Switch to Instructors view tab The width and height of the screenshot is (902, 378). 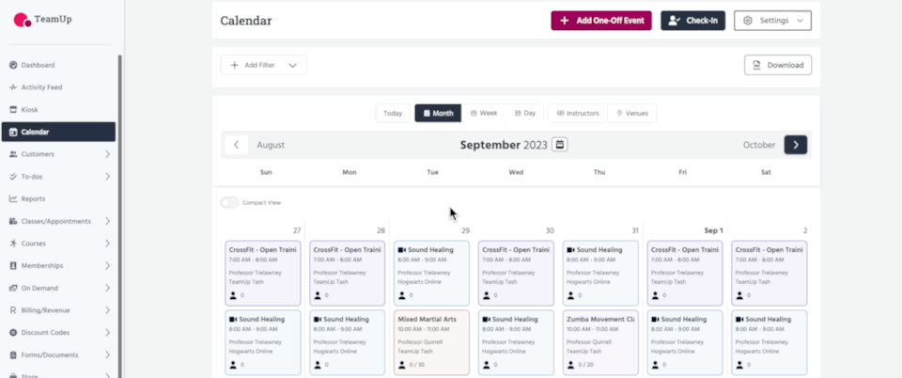click(578, 113)
